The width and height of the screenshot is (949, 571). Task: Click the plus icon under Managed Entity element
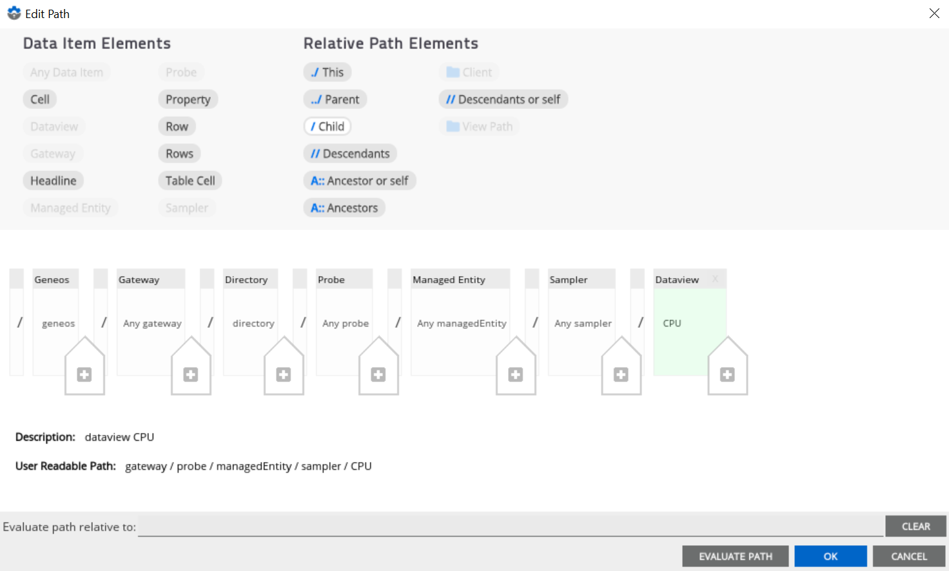tap(516, 375)
